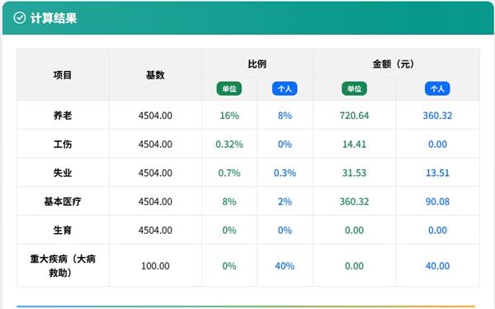This screenshot has height=309, width=495.
Task: Click the 项目 column header
Action: [x=63, y=75]
